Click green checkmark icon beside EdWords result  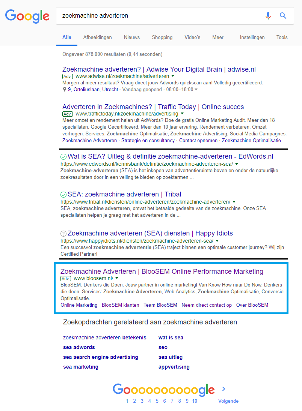coord(63,156)
